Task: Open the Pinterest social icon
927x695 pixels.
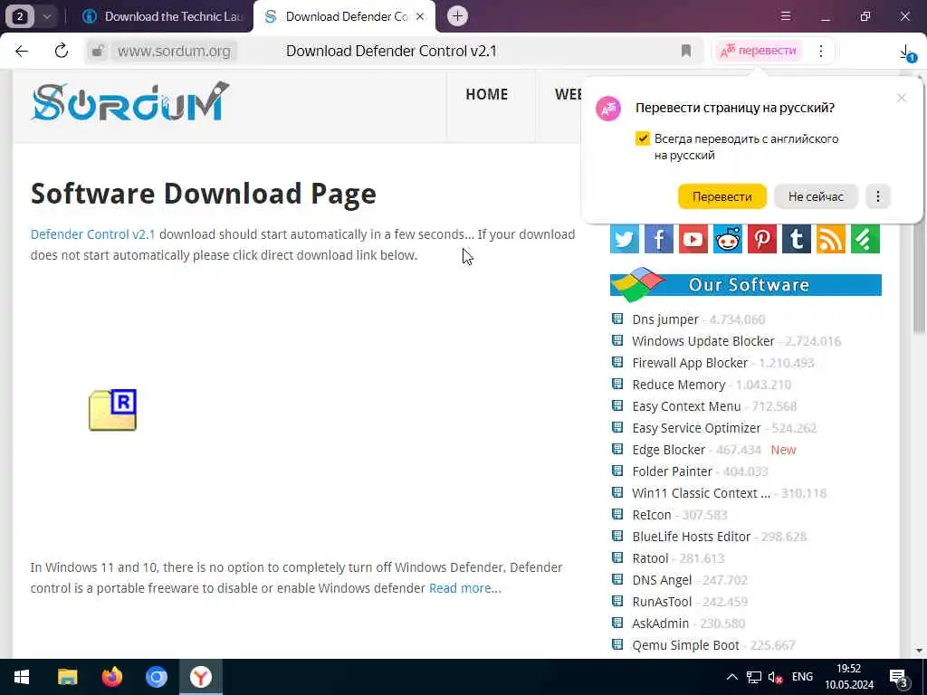Action: coord(762,239)
